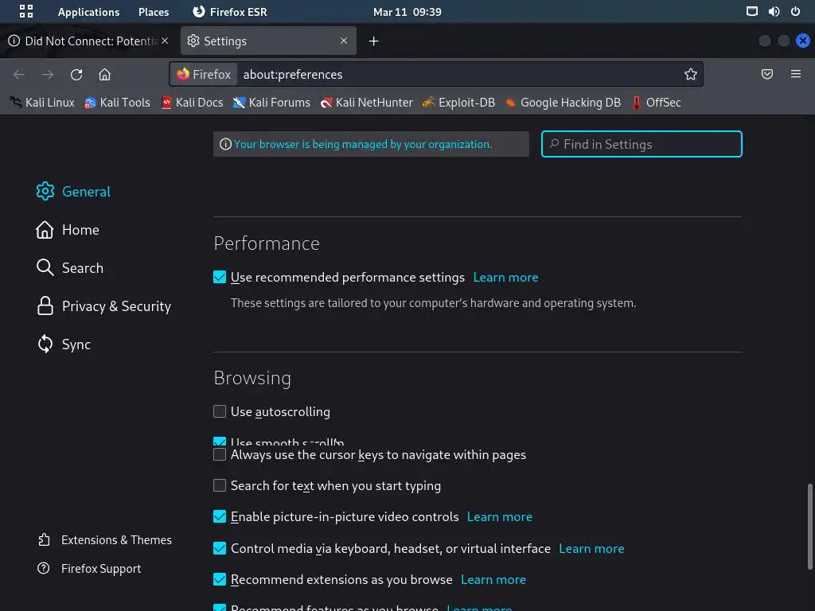This screenshot has height=611, width=815.
Task: Open Extensions & Themes
Action: pyautogui.click(x=115, y=539)
